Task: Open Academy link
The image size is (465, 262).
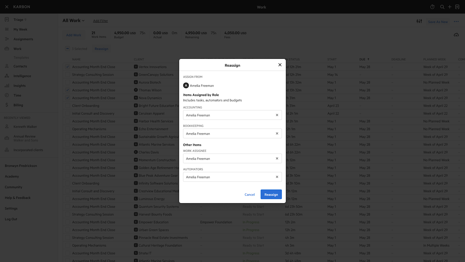Action: pos(12,176)
